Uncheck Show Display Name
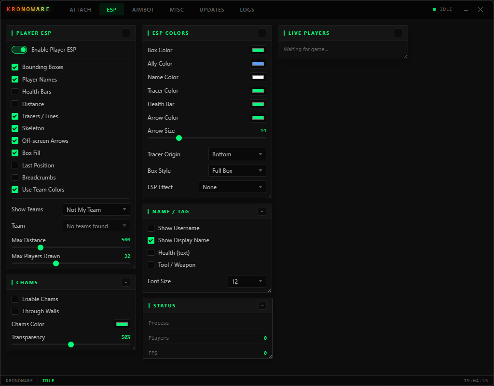494x386 pixels. pos(151,240)
